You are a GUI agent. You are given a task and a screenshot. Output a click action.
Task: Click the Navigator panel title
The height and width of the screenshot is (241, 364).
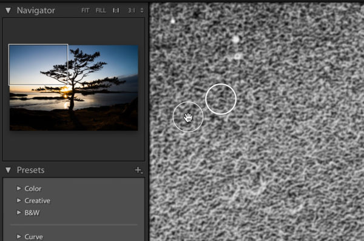point(36,10)
